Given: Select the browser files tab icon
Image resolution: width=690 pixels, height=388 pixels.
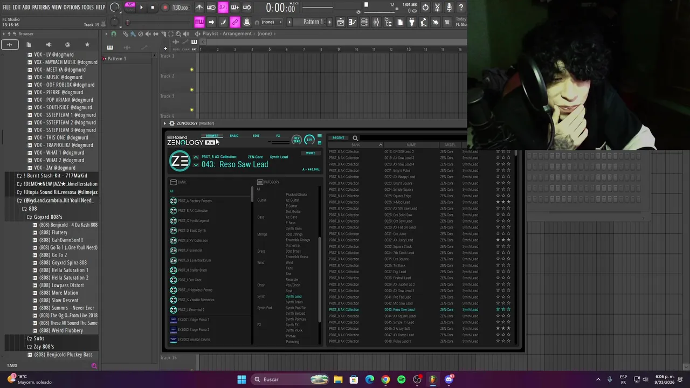Looking at the screenshot, I should [29, 45].
